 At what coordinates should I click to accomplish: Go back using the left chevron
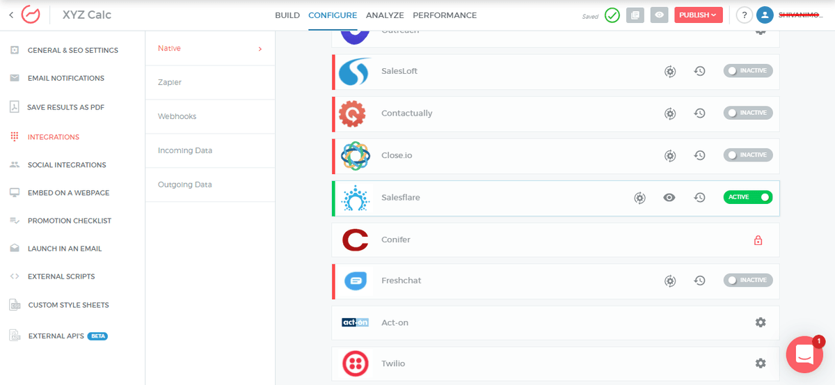coord(11,15)
